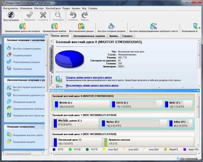The height and width of the screenshot is (162, 203).
Task: Click link Создать архив целого жесткого диска
Action: 89,77
